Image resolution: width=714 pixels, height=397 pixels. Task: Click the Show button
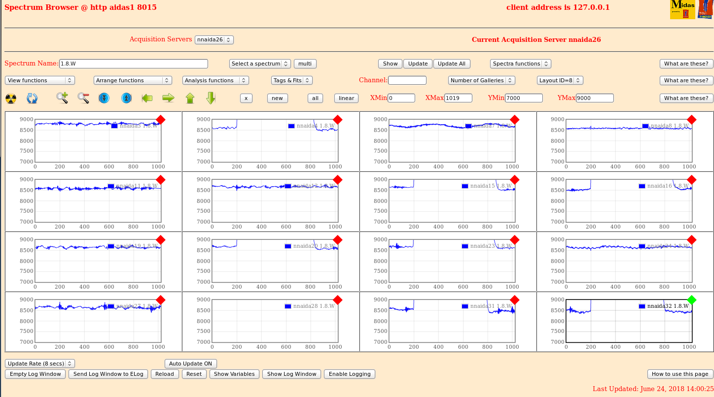pyautogui.click(x=390, y=64)
